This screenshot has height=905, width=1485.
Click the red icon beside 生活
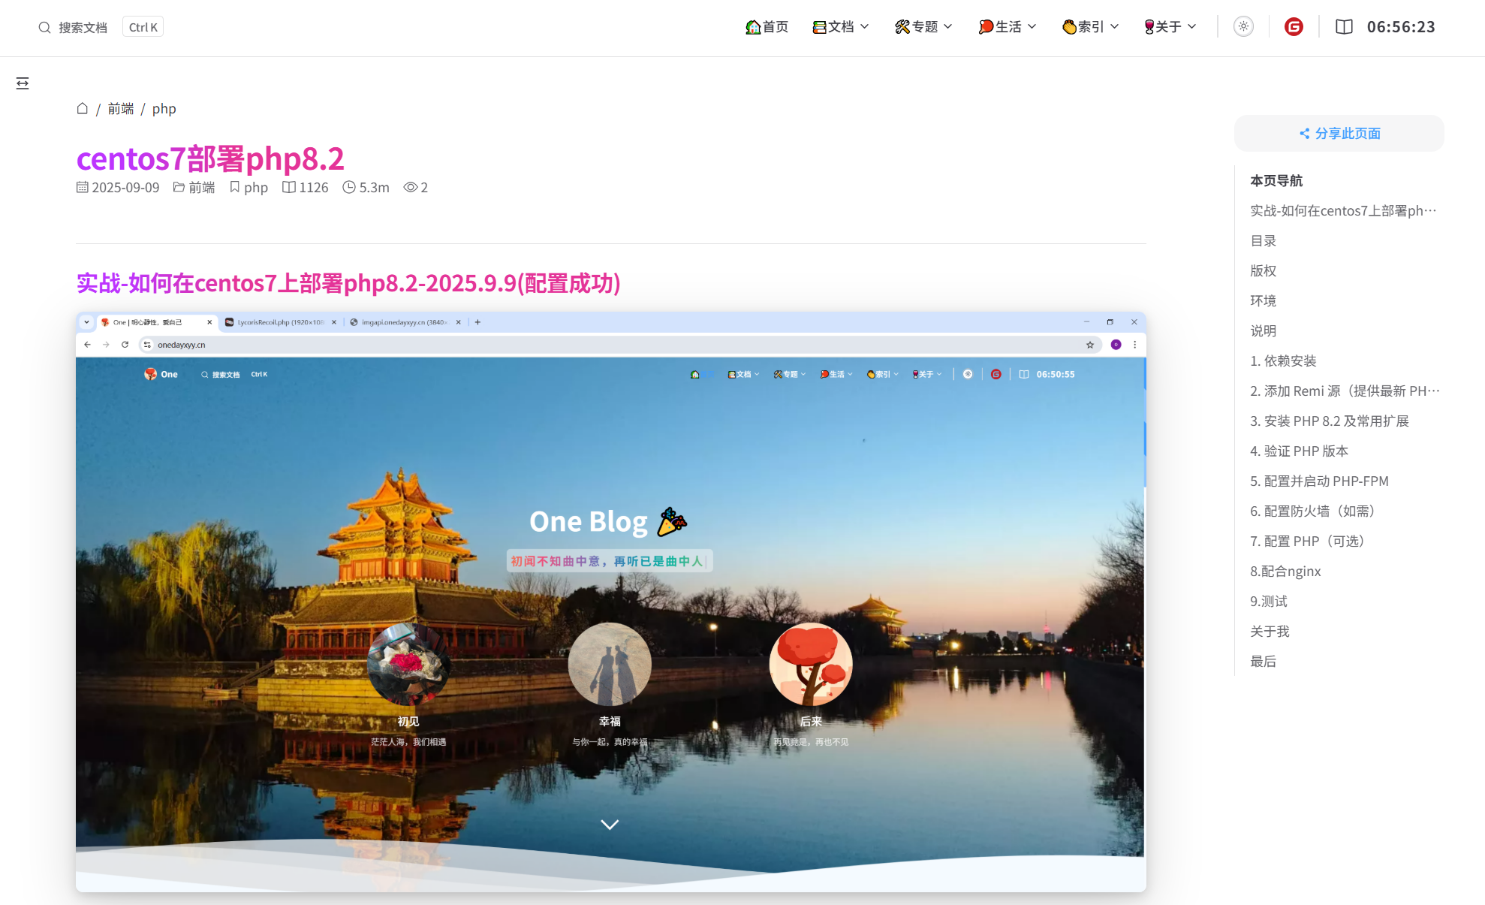986,27
